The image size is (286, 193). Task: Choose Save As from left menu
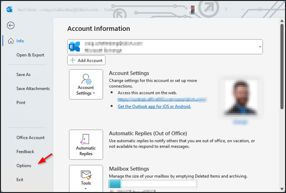(24, 75)
